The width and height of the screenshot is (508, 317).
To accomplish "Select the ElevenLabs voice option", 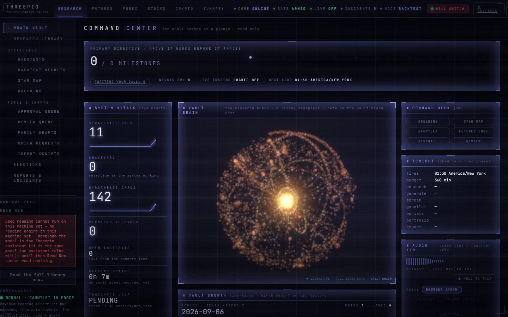I will (x=423, y=299).
